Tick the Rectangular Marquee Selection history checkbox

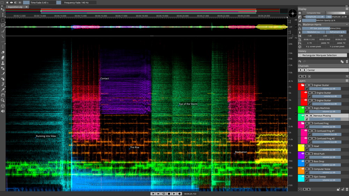coord(300,55)
